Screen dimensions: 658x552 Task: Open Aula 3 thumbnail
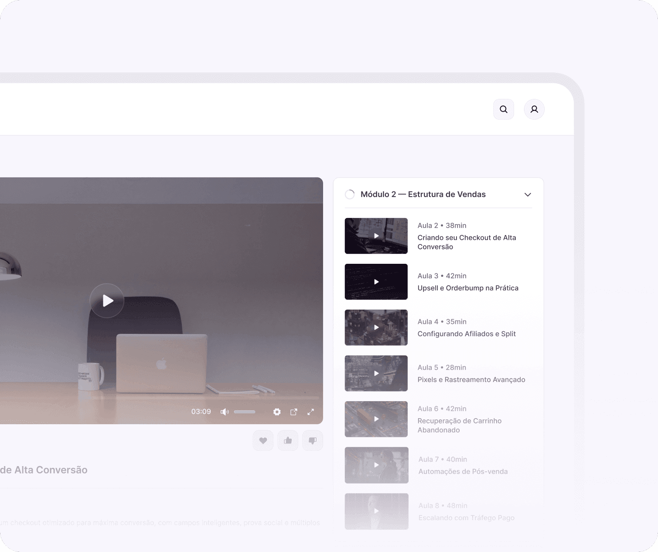376,282
